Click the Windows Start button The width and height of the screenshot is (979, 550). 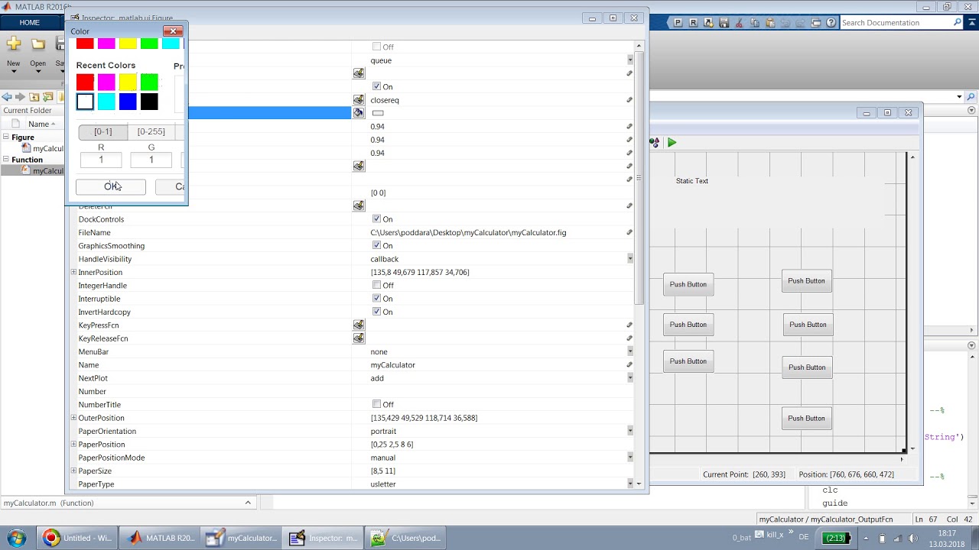[x=17, y=538]
